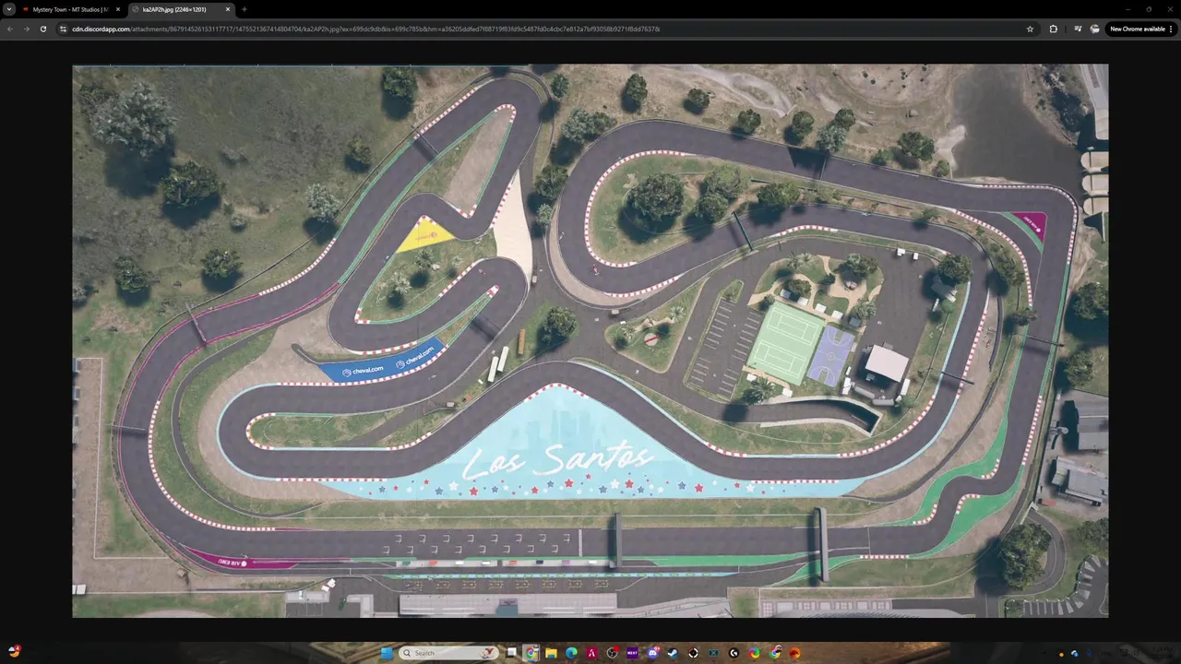Click the taskbar Search box

pyautogui.click(x=448, y=653)
